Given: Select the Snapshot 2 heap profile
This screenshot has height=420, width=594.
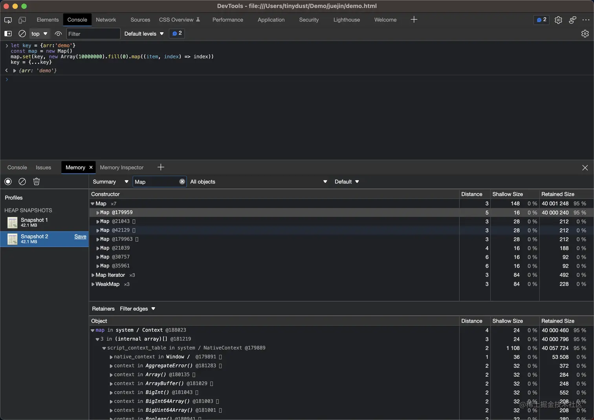Looking at the screenshot, I should click(44, 239).
